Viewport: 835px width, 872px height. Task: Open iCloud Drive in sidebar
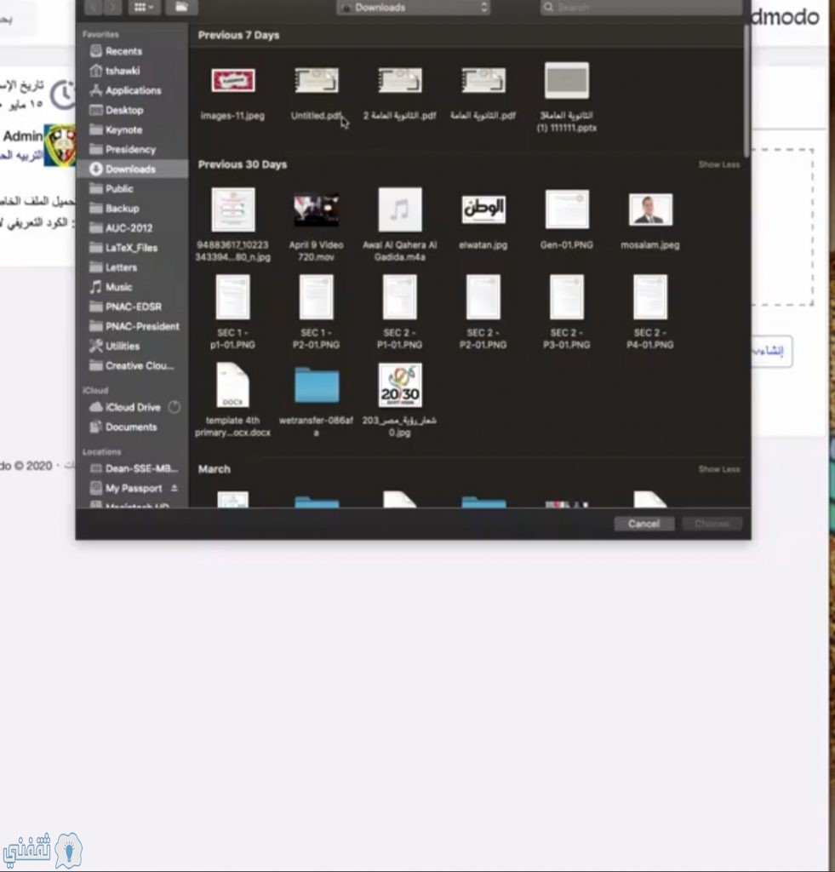132,407
